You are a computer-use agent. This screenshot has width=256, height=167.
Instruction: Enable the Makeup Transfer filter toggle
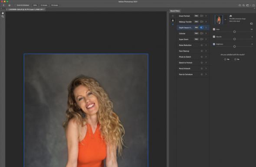click(202, 22)
